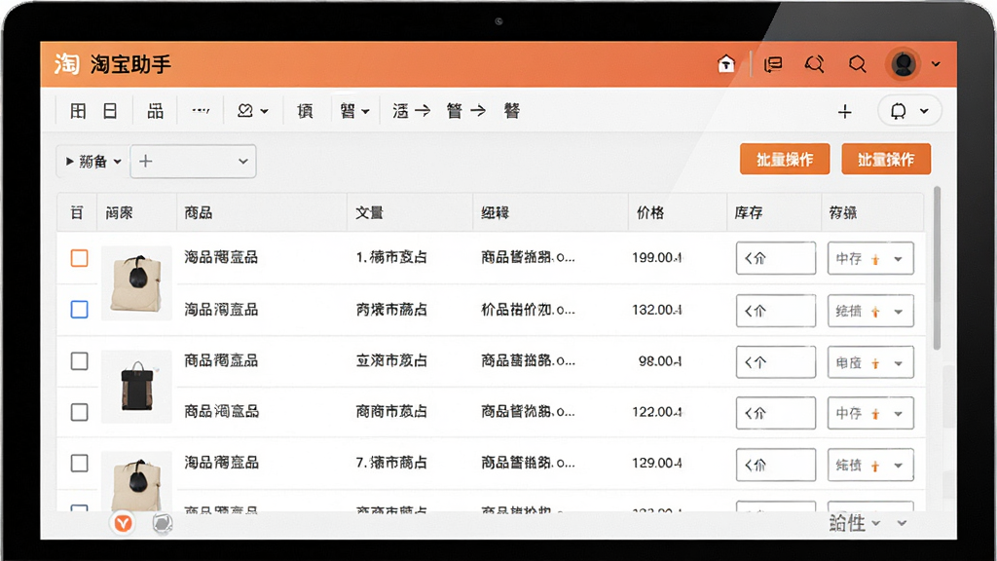Open beige bag thumbnail beside the 129.00 row
The width and height of the screenshot is (997, 561).
point(136,481)
